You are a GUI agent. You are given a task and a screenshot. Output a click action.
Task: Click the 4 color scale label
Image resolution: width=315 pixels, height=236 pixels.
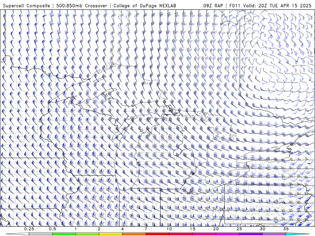pos(122,229)
